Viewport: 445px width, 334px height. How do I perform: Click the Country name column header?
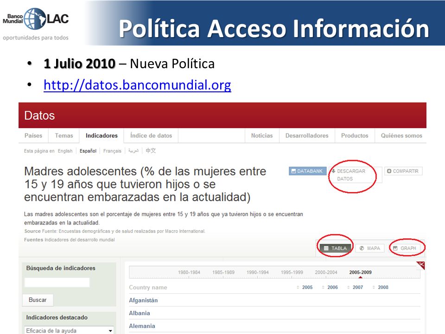148,288
